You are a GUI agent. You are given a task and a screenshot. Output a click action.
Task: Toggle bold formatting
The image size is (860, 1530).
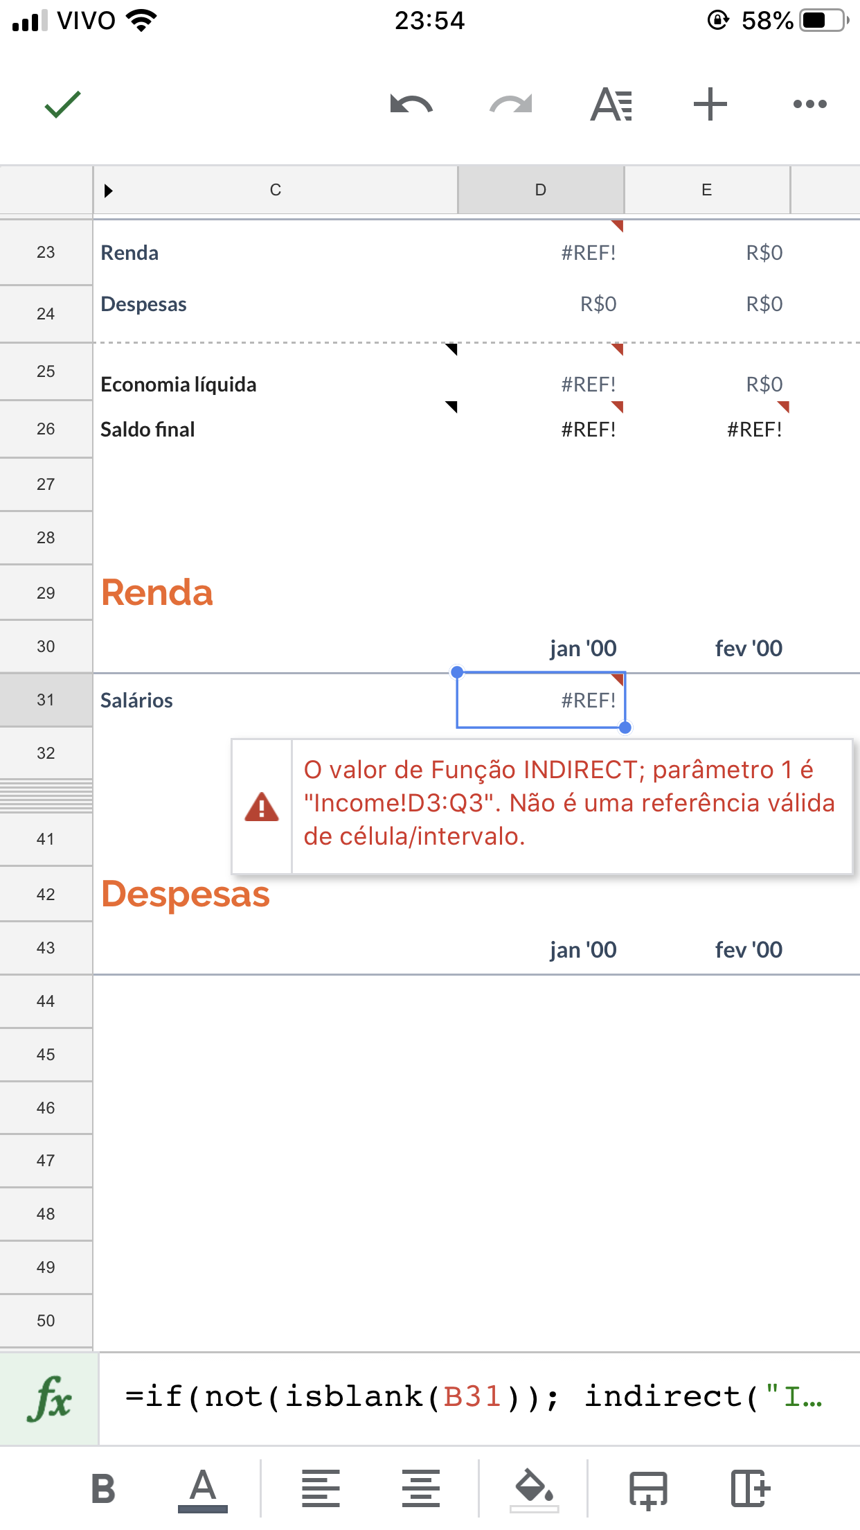pyautogui.click(x=104, y=1487)
